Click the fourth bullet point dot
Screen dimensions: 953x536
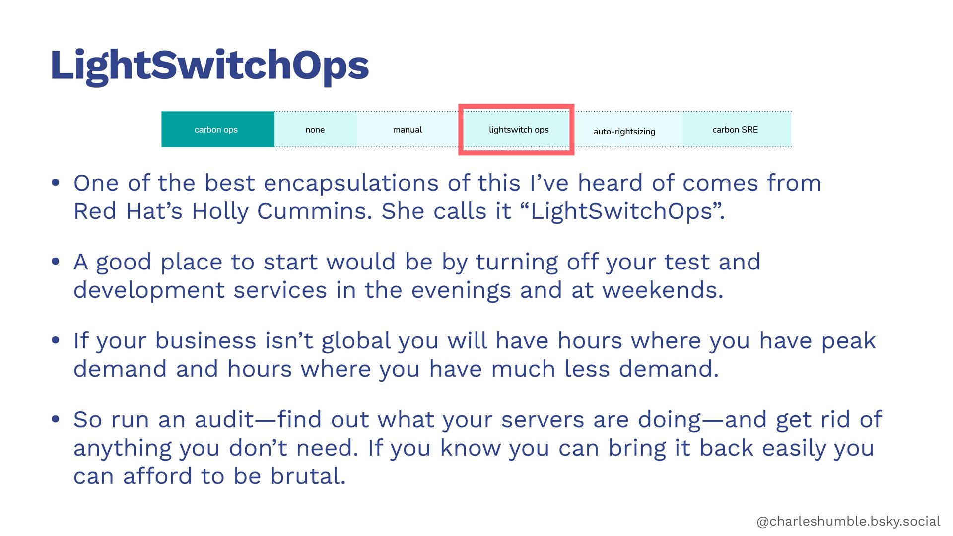[x=56, y=419]
